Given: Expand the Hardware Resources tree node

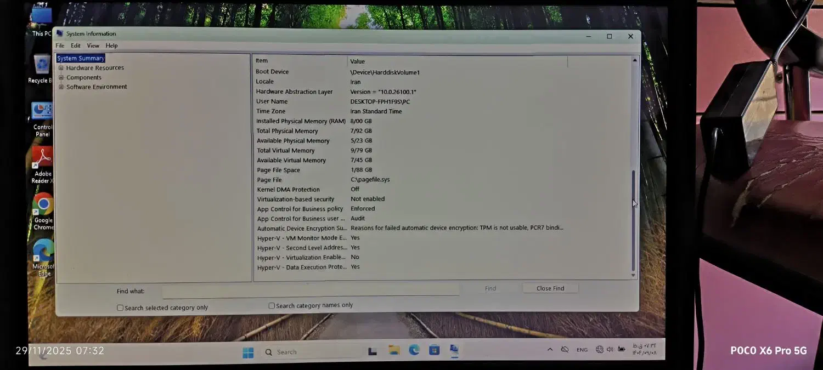Looking at the screenshot, I should pos(61,68).
